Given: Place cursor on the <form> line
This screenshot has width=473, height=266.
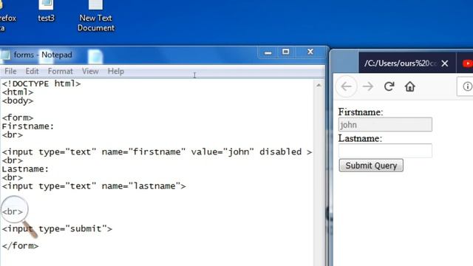Looking at the screenshot, I should pos(18,117).
